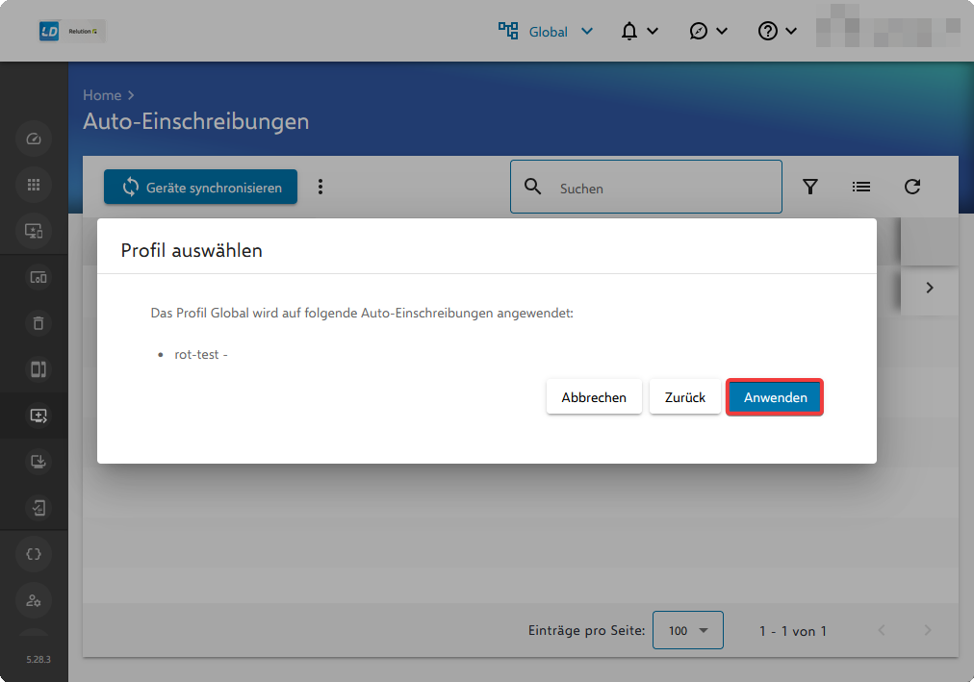Open the auto-enrollment sidebar icon

38,416
